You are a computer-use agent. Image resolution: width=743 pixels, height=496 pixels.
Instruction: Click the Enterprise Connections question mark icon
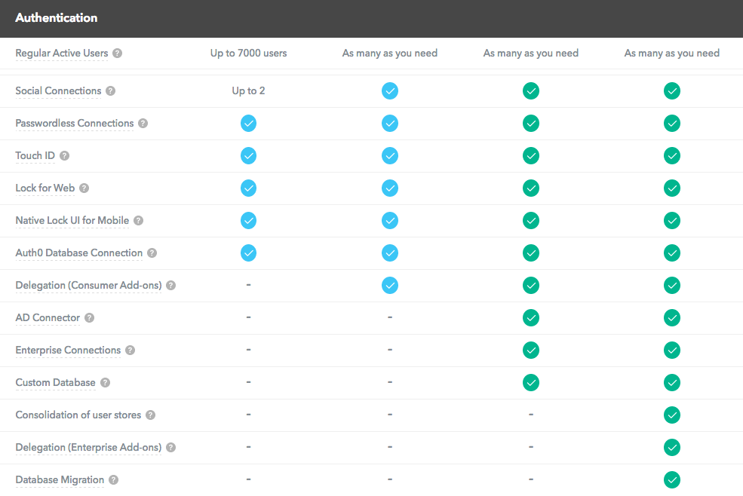(130, 351)
